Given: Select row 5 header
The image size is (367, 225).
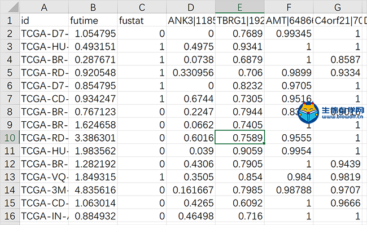Looking at the screenshot, I should [10, 72].
